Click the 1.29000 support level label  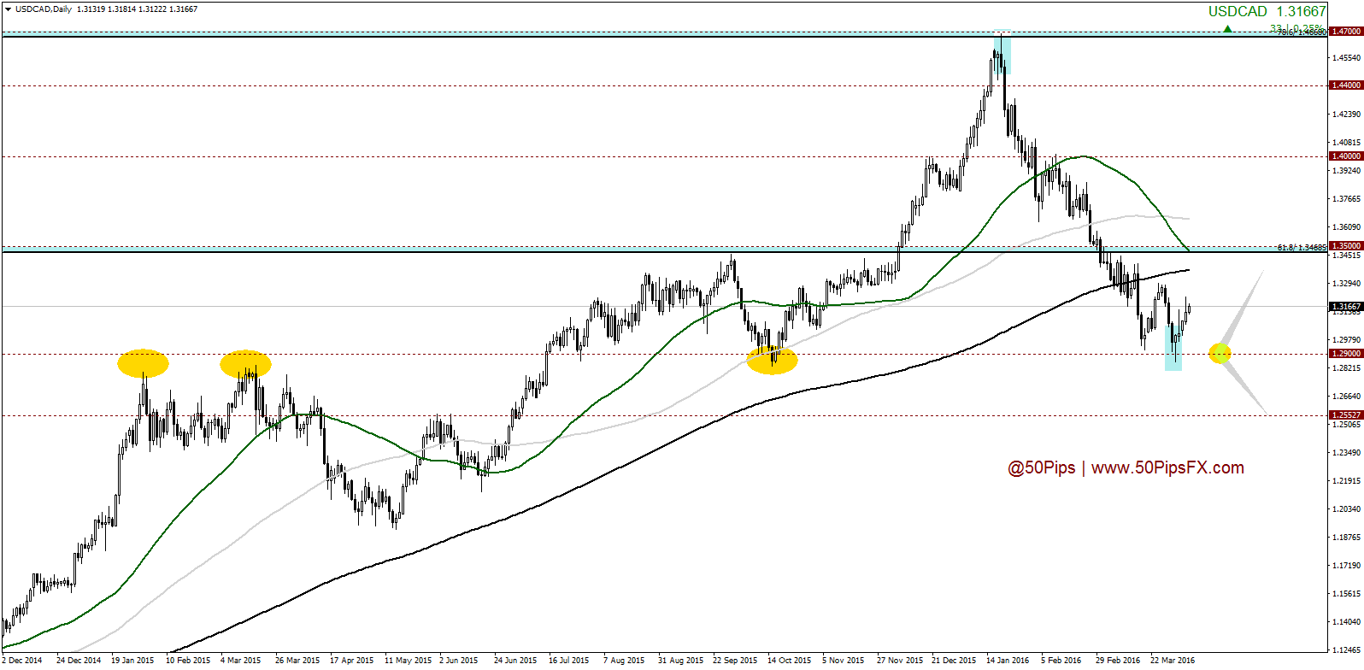(1346, 354)
